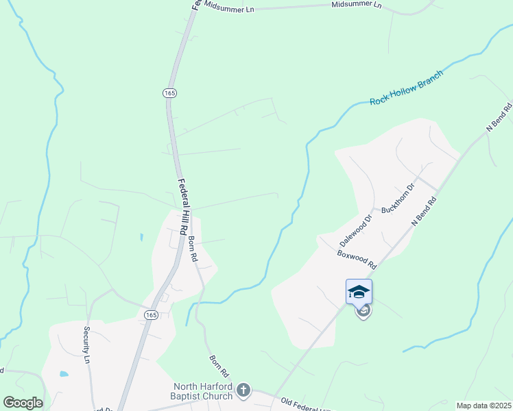This screenshot has width=513, height=411.
Task: Select the Boxwood Rd street label
Action: 357,260
